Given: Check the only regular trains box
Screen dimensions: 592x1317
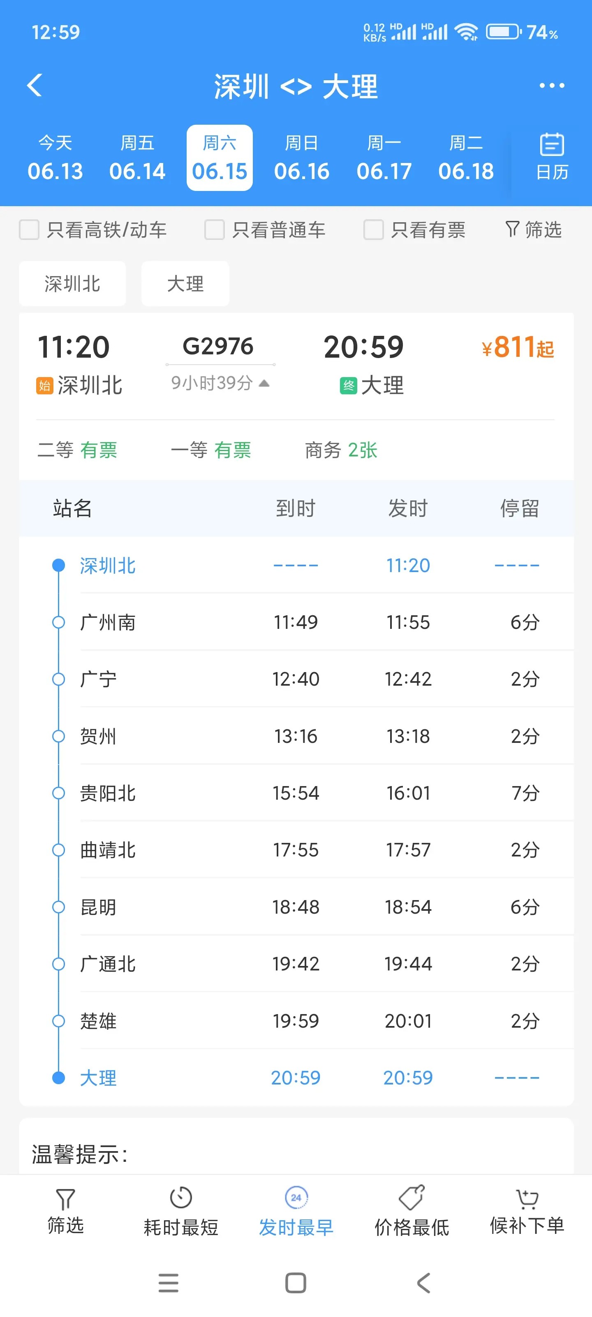Looking at the screenshot, I should [215, 230].
